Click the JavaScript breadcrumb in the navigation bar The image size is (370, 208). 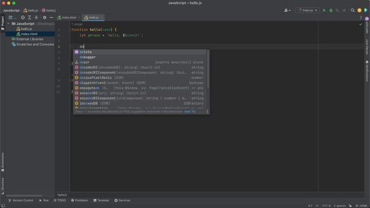(x=12, y=10)
